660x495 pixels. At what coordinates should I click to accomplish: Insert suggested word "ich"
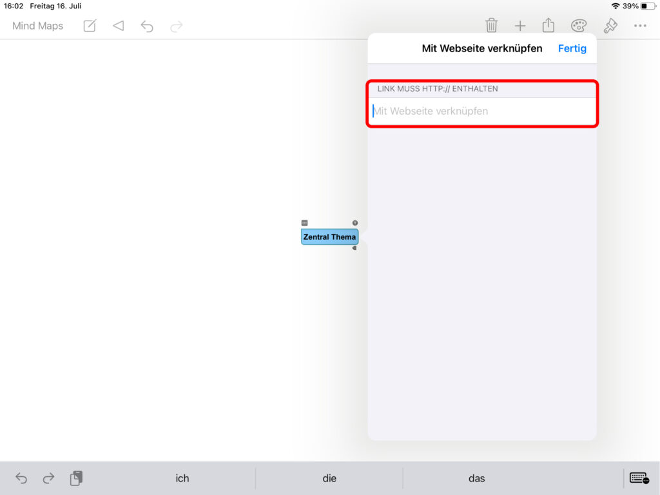(182, 478)
